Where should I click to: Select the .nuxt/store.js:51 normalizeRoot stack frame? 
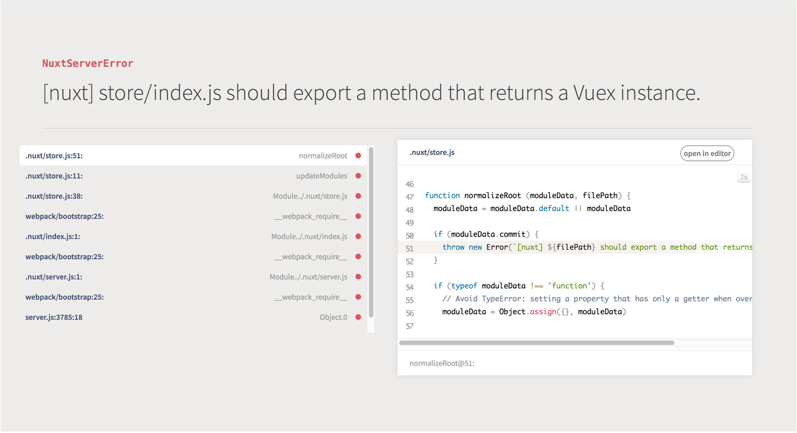193,156
